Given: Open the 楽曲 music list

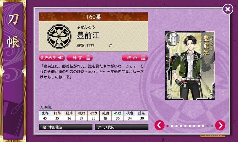Looking at the screenshot, I should 135,58.
